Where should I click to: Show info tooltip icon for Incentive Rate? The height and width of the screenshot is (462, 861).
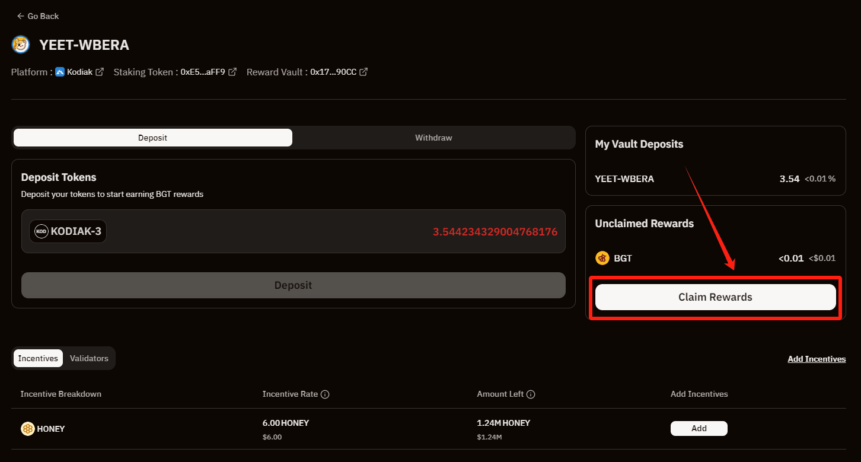pos(325,394)
